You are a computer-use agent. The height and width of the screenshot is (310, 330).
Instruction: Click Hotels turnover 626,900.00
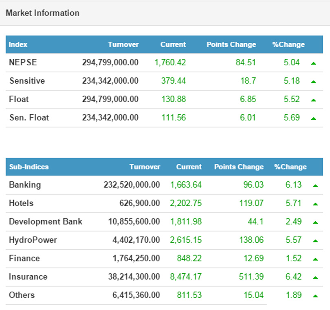(140, 203)
